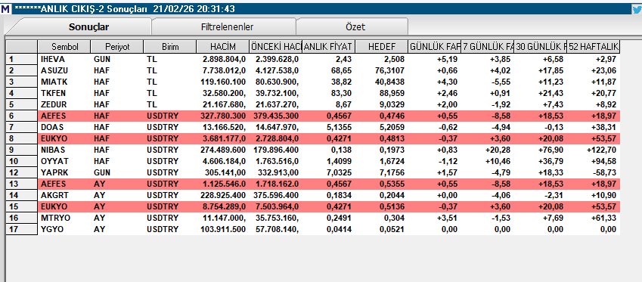The image size is (642, 282).
Task: Click YAPRK 52-week value -58,73
Action: [x=604, y=172]
